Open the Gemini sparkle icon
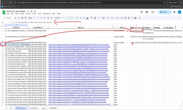183x110 pixels. (174, 12)
